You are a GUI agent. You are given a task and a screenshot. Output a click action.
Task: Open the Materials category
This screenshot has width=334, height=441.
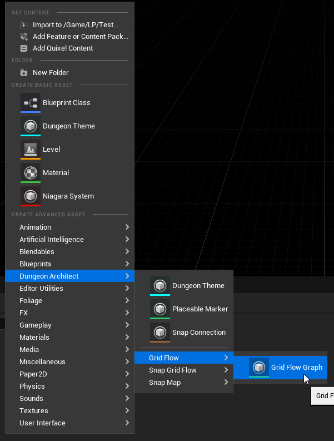coord(69,337)
